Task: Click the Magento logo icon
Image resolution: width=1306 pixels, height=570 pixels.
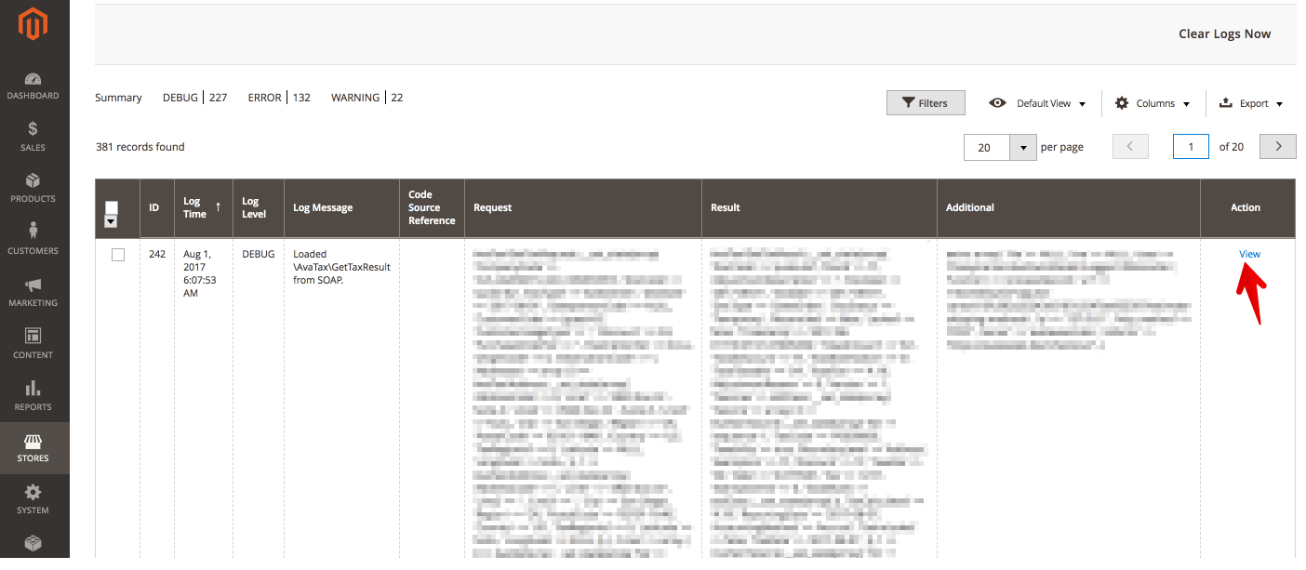Action: (x=34, y=25)
